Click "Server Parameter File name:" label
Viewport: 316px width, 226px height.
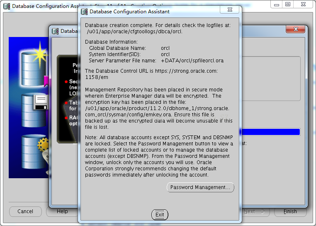point(122,61)
